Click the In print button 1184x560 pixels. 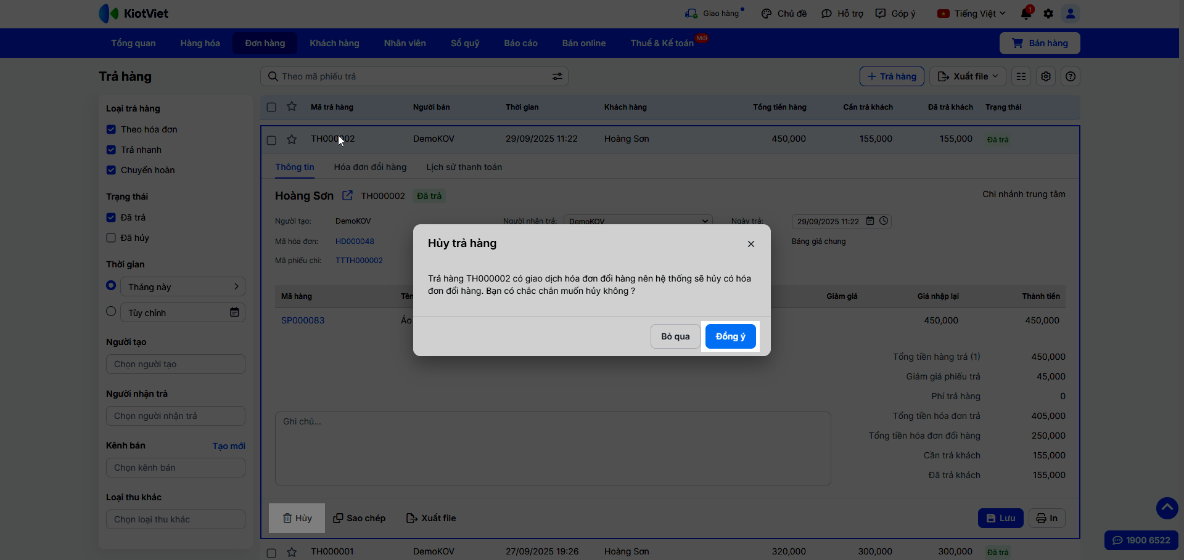pos(1047,518)
